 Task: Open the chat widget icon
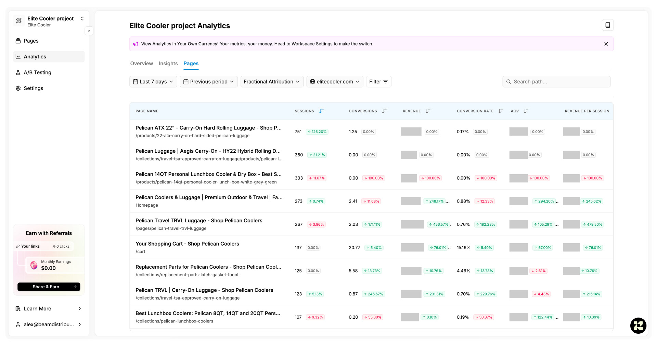tap(638, 326)
